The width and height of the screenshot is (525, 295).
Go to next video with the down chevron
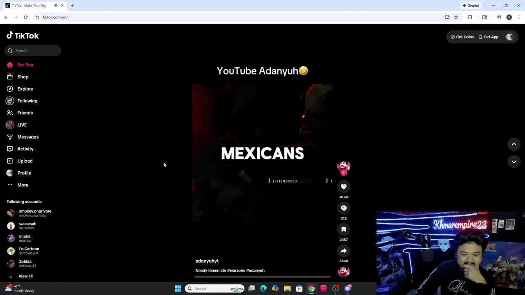click(514, 162)
